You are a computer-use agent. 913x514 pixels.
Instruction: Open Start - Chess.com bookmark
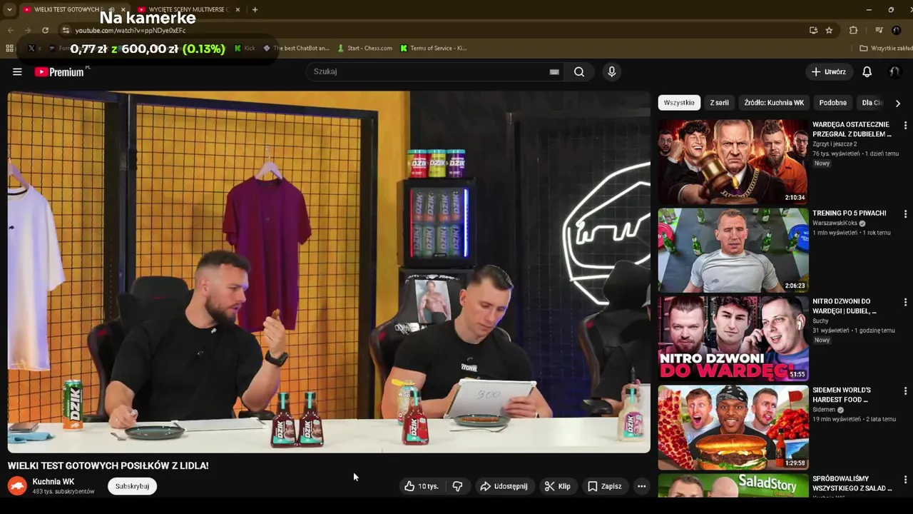(364, 48)
